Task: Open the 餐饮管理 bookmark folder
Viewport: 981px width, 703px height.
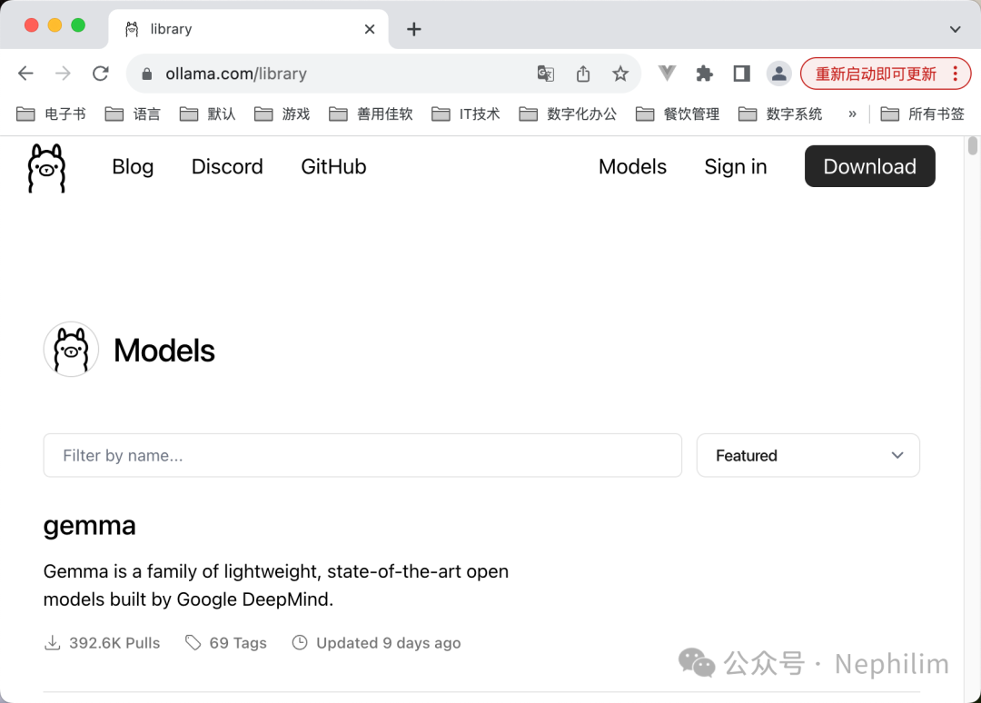Action: 678,114
